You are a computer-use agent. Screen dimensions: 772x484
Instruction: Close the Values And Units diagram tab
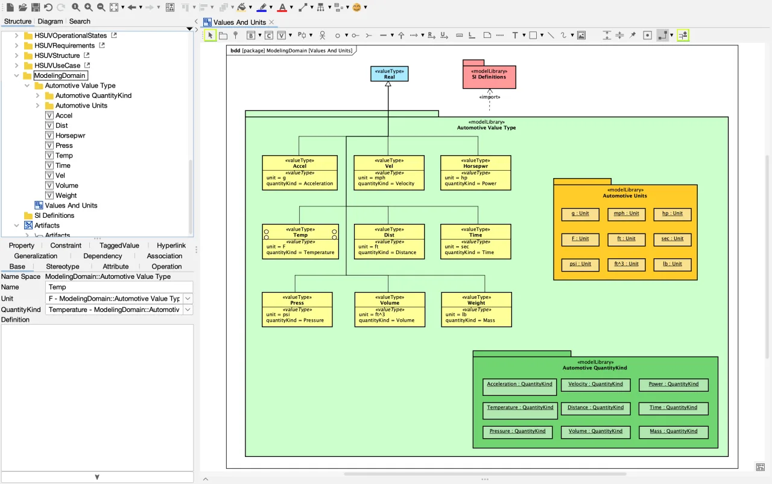pos(271,22)
